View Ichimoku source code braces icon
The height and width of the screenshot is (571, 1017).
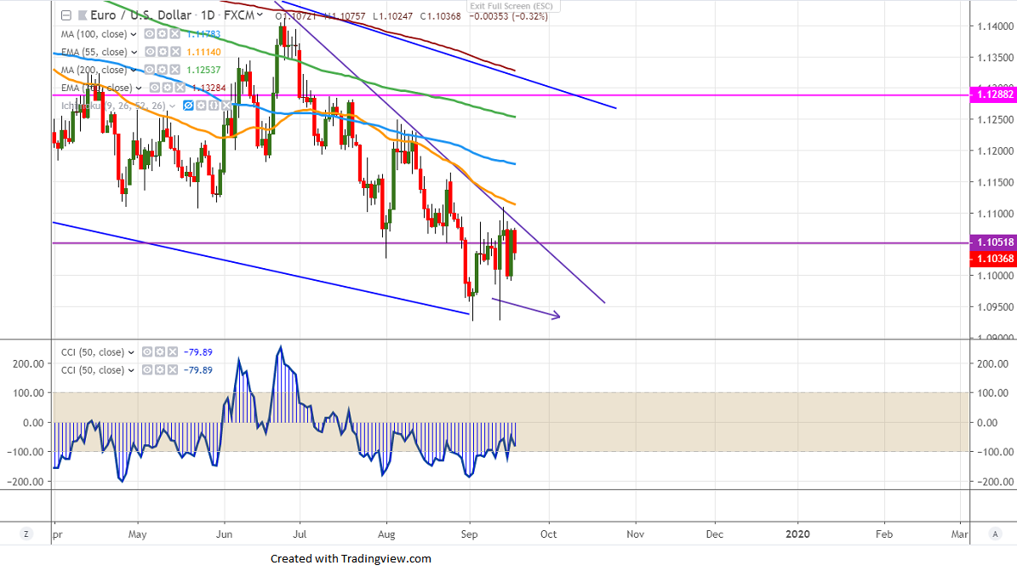[x=214, y=106]
